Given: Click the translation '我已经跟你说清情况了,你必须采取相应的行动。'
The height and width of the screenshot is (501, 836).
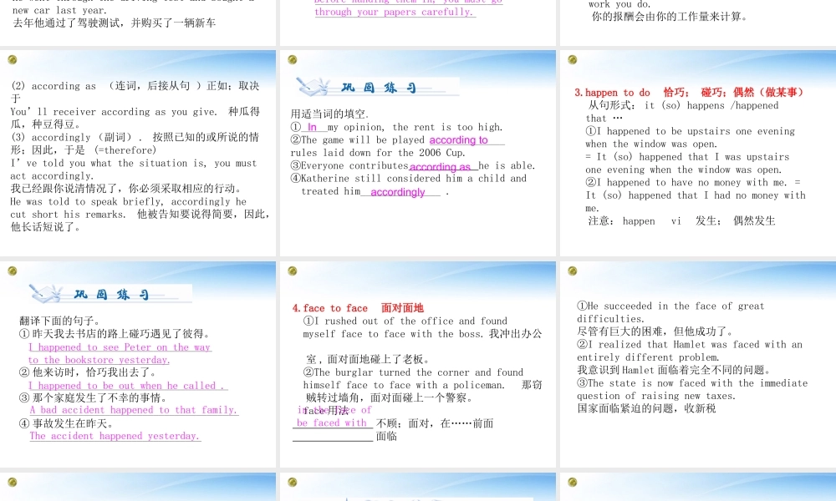Looking at the screenshot, I should coord(126,189).
